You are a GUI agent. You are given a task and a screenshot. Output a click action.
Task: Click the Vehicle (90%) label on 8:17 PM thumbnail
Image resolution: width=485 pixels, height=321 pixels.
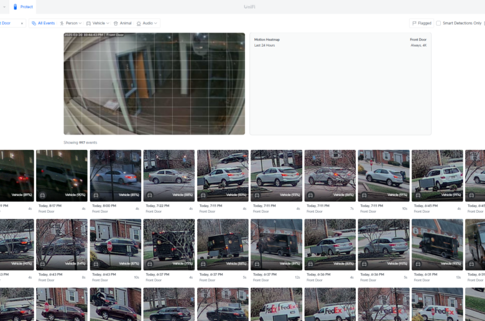[x=75, y=195]
